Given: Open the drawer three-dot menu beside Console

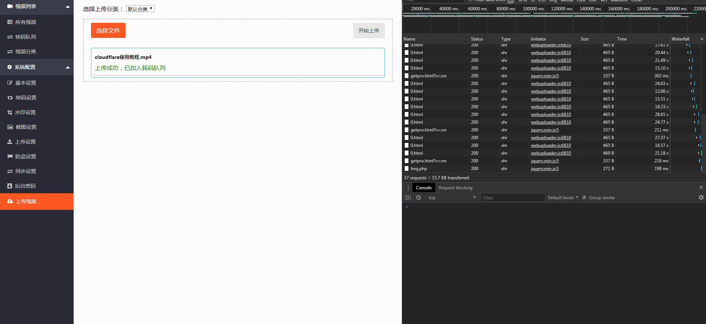Looking at the screenshot, I should [408, 188].
